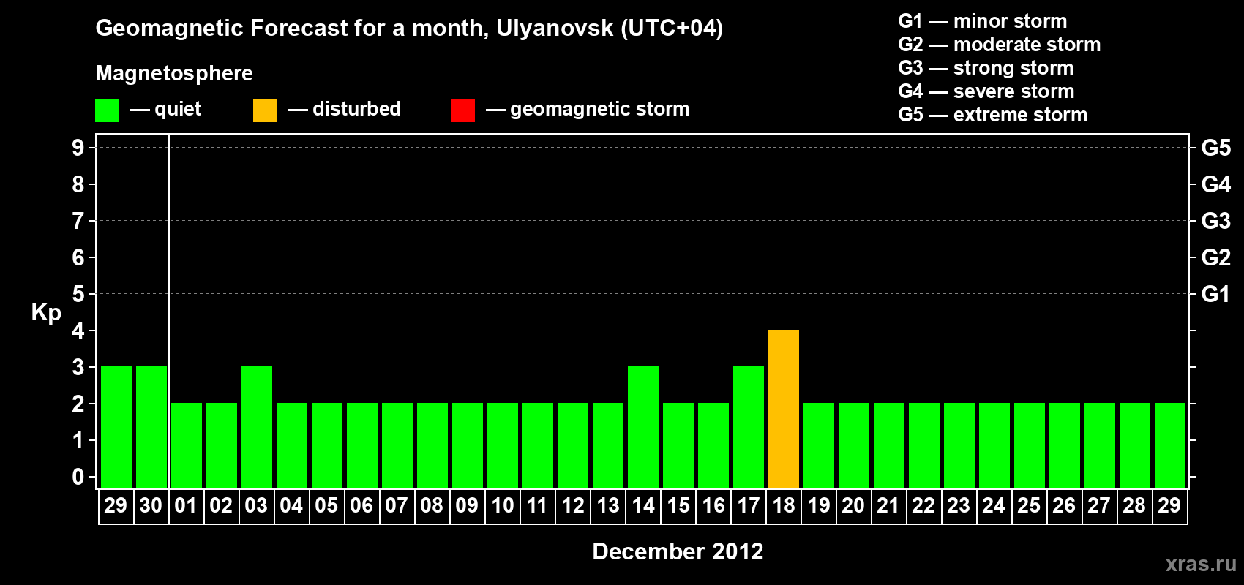Select the bar for December 17

coord(749,427)
